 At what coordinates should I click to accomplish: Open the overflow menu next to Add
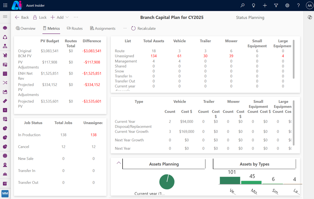coord(76,17)
